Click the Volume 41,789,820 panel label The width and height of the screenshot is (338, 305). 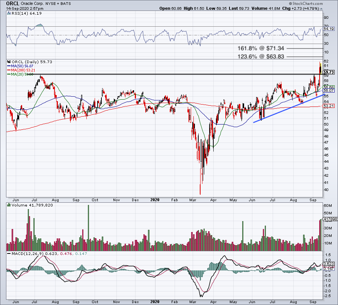coord(32,205)
